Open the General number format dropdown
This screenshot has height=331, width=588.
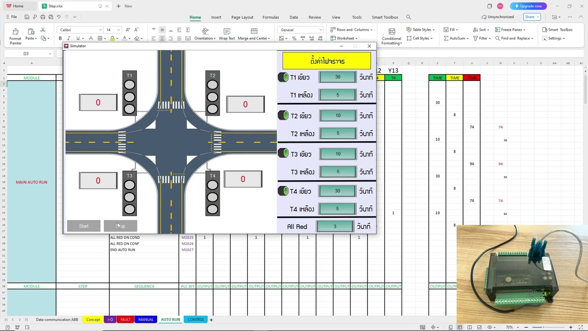[x=321, y=30]
